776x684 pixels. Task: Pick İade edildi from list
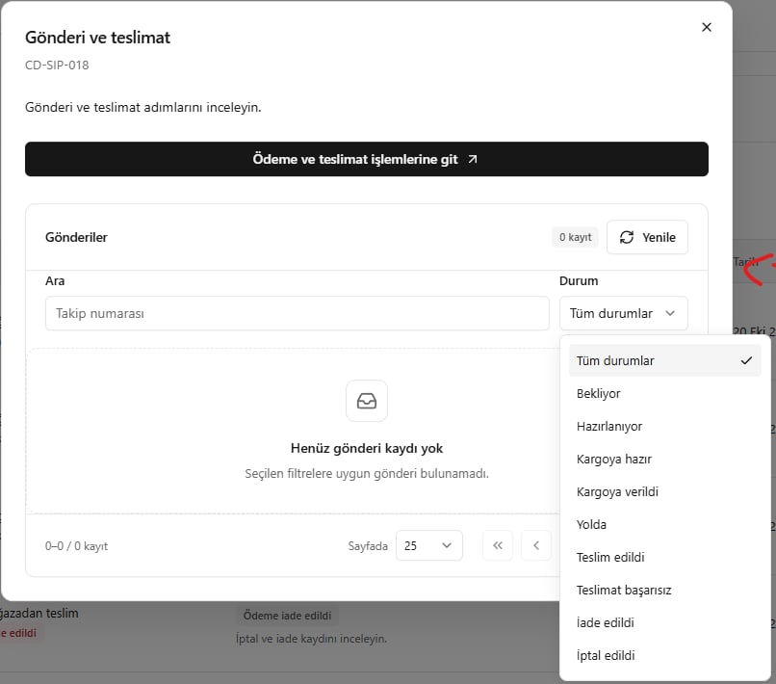coord(664,622)
